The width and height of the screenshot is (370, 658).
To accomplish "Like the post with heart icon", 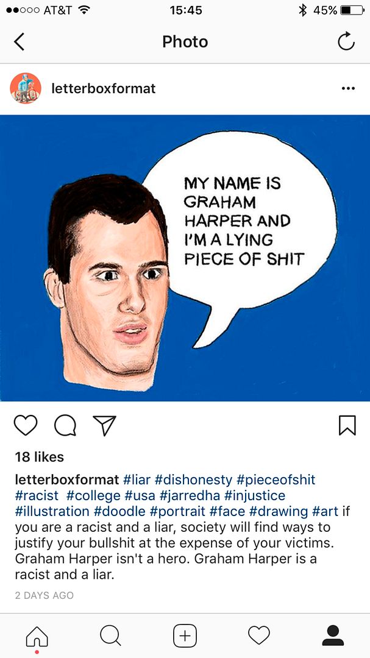I will [26, 425].
